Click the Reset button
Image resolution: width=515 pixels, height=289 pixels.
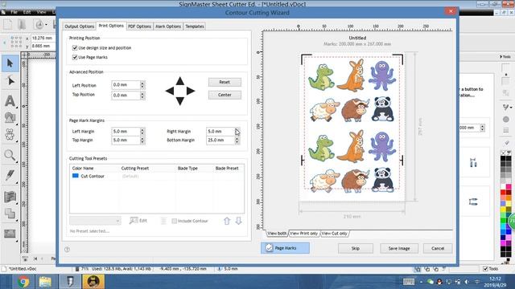(225, 82)
